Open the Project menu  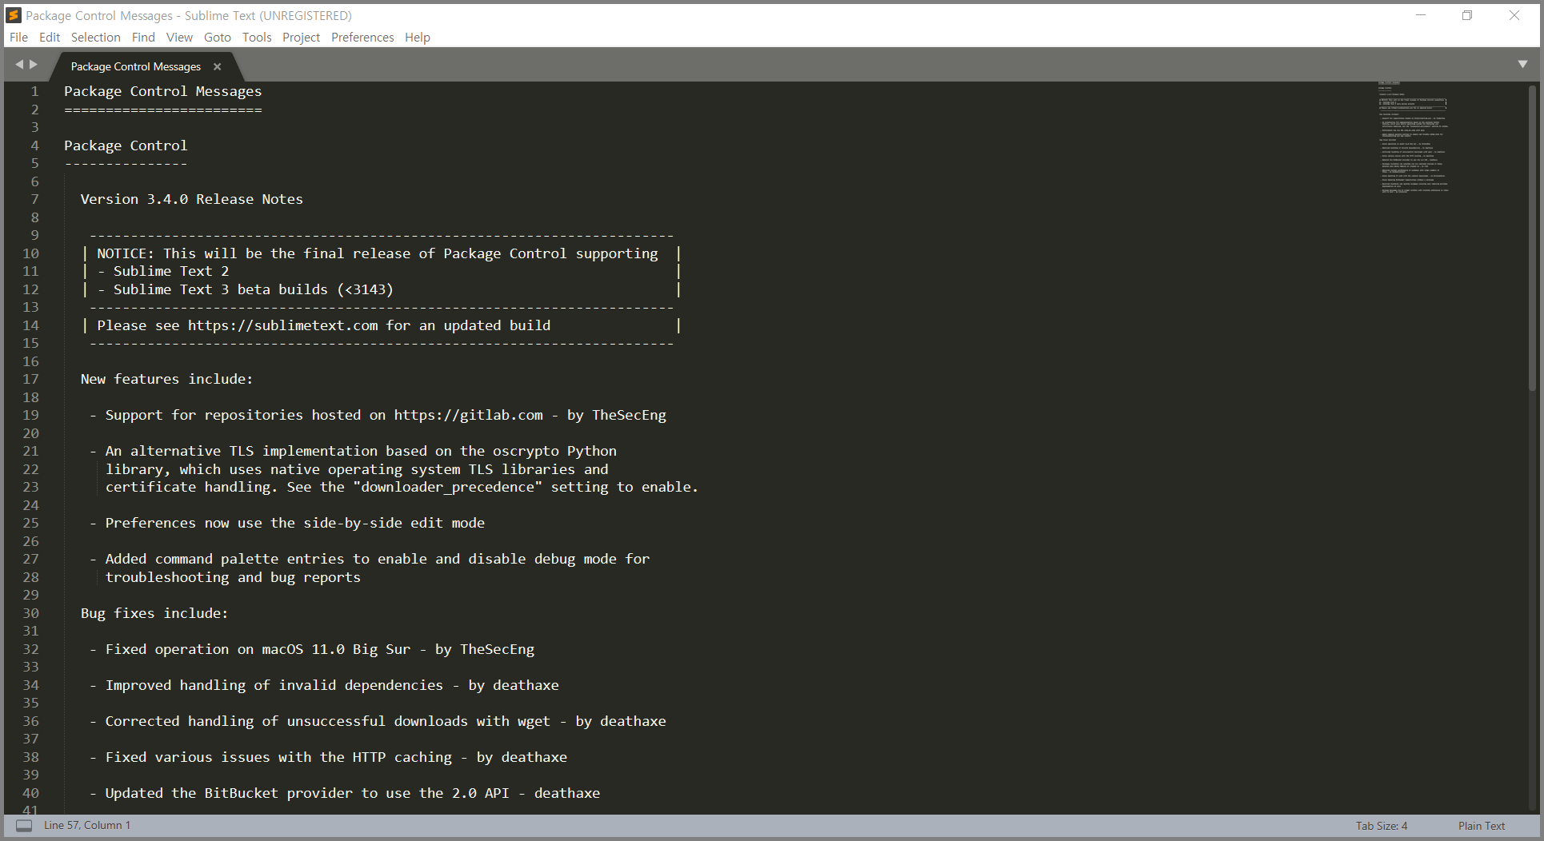point(301,37)
